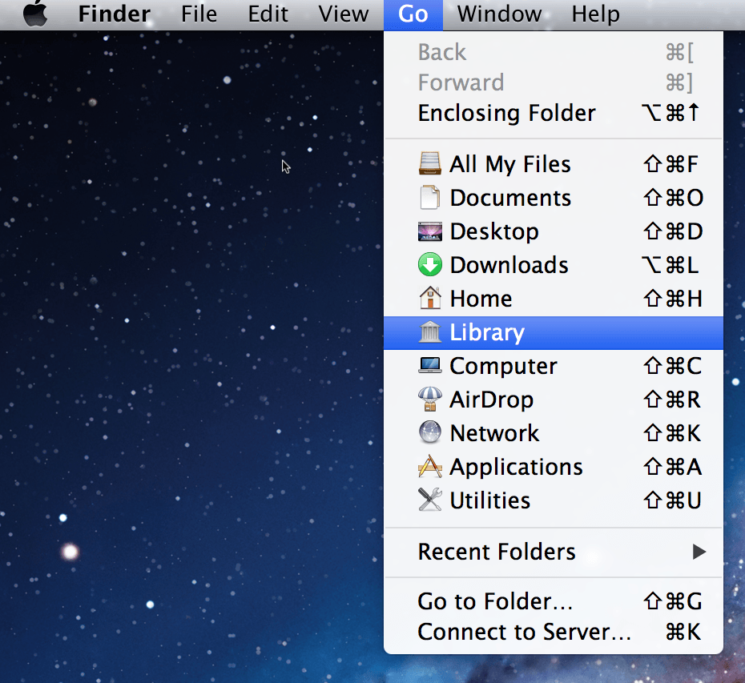
Task: Click the AirDrop parachute icon
Action: [430, 399]
